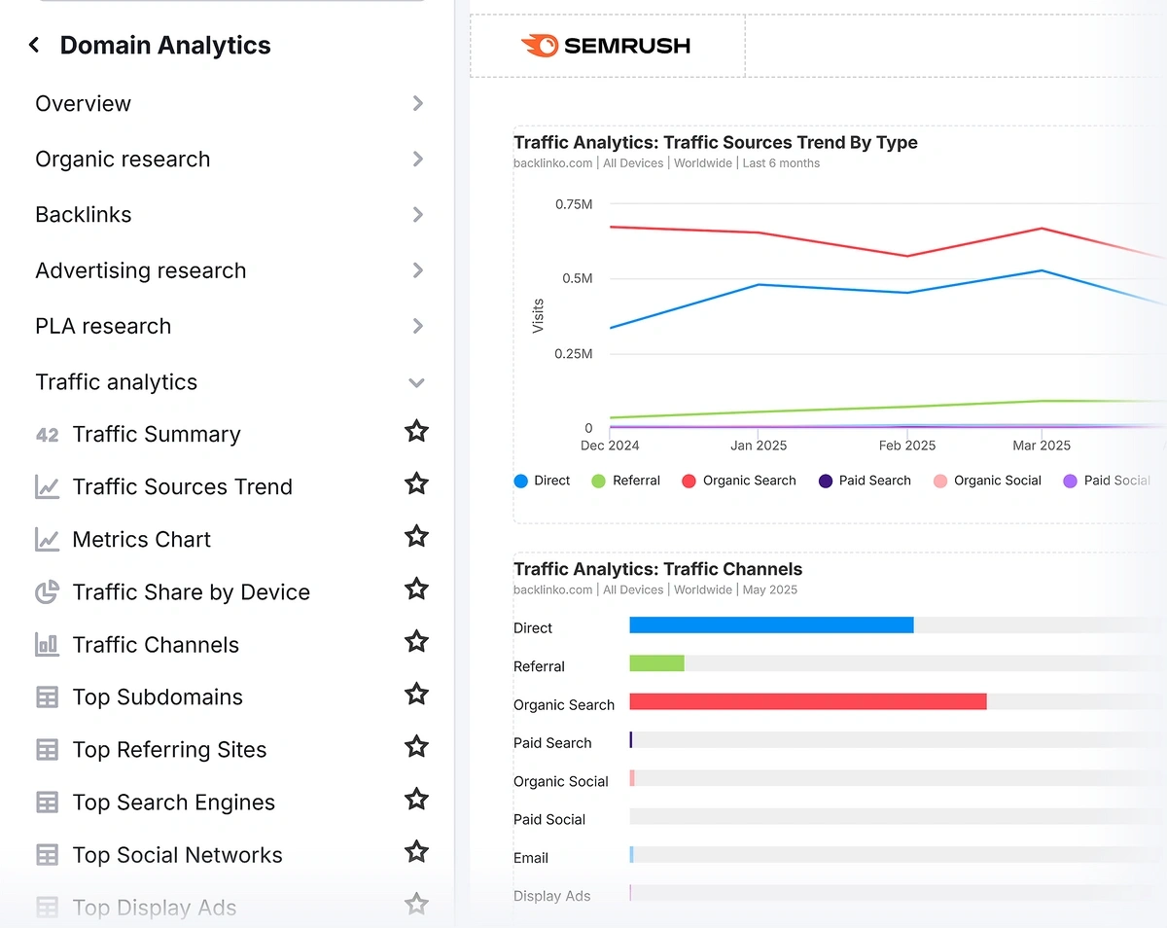Click the 0.75M y-axis value

574,204
